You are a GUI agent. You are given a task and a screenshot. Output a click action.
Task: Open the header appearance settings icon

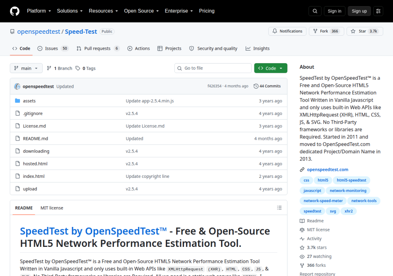point(378,11)
